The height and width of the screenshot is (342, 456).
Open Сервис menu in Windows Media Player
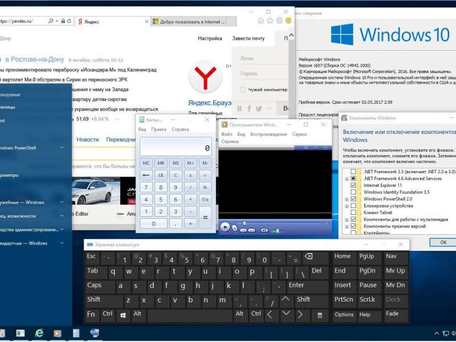[x=300, y=135]
